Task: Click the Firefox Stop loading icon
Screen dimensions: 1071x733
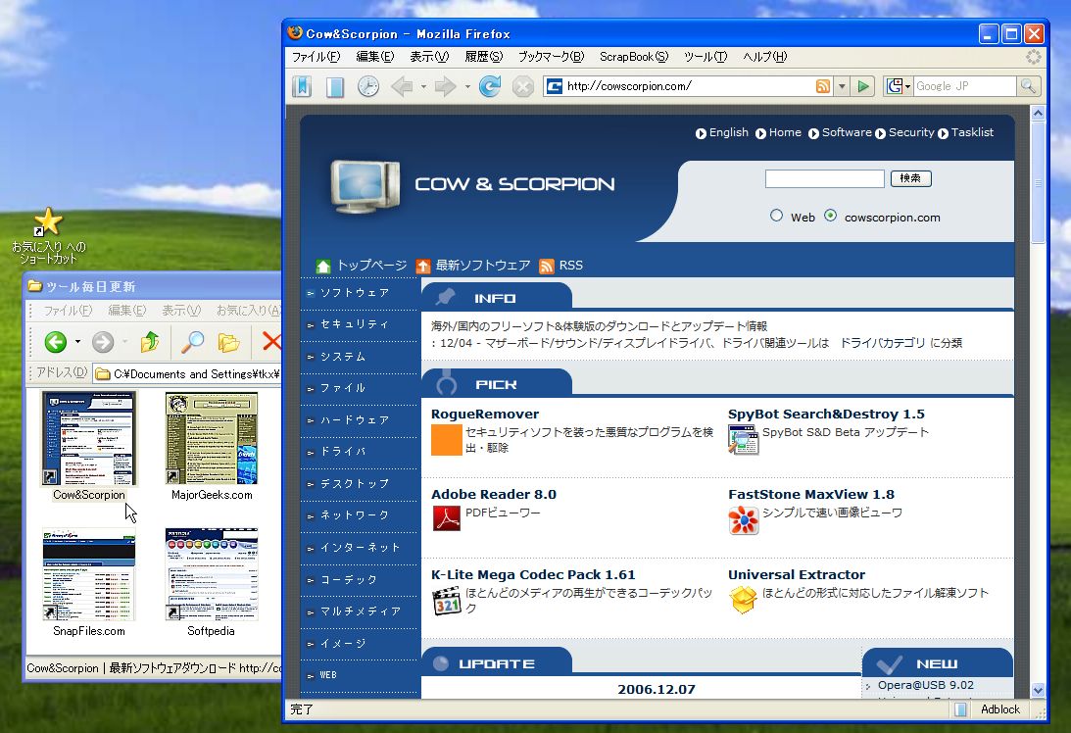Action: click(x=523, y=87)
